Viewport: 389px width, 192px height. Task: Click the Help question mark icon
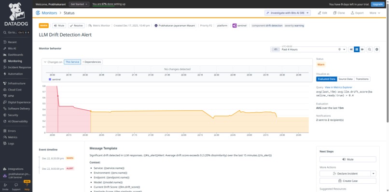click(27, 185)
